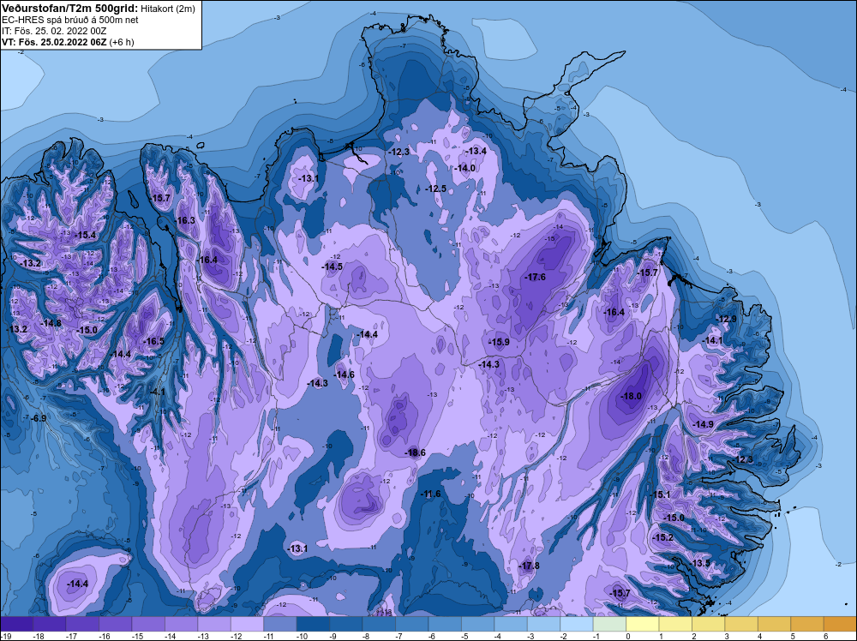Screen dimensions: 857x641
Task: Click the pale green legend swatch above the -1 label
Action: pyautogui.click(x=609, y=624)
